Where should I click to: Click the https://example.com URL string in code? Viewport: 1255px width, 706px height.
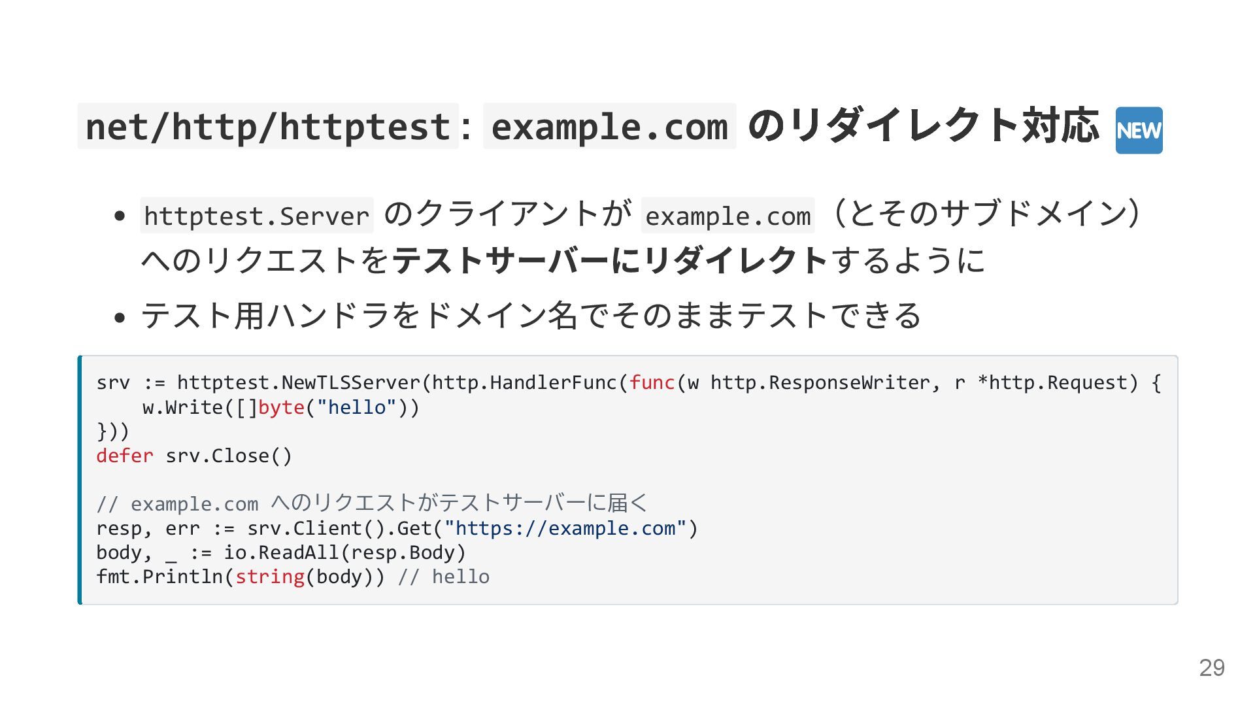point(565,528)
